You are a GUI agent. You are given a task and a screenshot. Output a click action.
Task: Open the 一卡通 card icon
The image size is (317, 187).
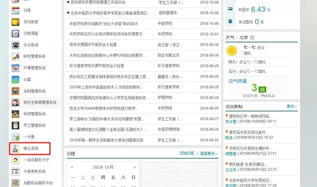pyautogui.click(x=16, y=137)
